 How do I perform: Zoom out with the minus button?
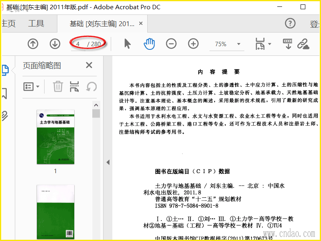tap(171, 44)
